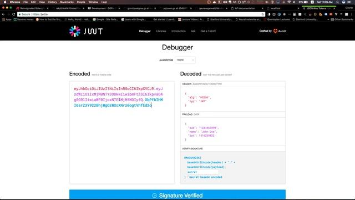Switch to the Reinvigorated Golang tab
The image size is (355, 200).
tap(32, 8)
